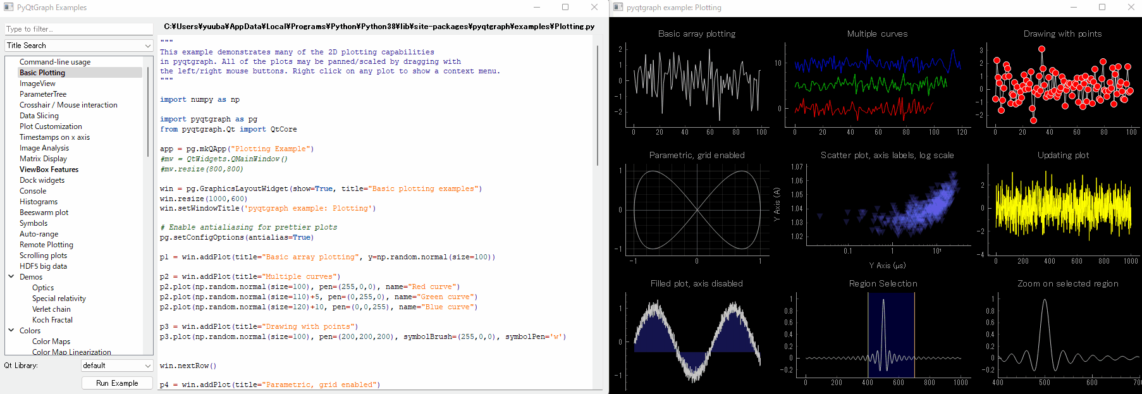Select Plot Customization example
Viewport: 1142px width, 394px height.
click(51, 126)
